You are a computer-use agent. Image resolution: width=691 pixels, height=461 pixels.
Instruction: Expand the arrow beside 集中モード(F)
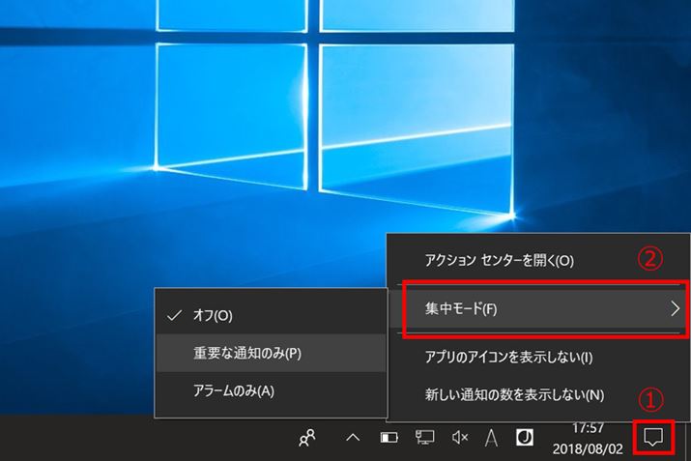[x=676, y=308]
